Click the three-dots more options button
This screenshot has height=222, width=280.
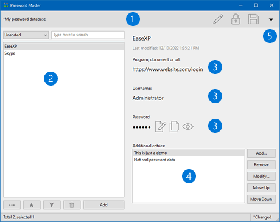point(12,205)
